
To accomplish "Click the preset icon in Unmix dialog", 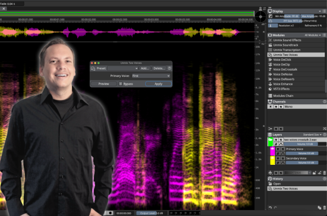I will coord(93,68).
